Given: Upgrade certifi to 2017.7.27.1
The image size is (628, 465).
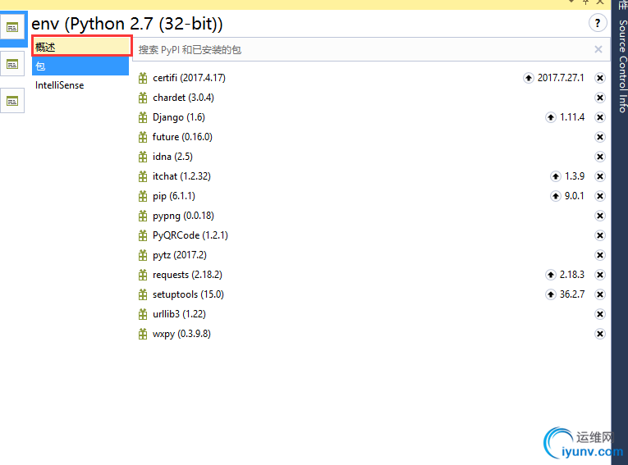Looking at the screenshot, I should point(529,78).
